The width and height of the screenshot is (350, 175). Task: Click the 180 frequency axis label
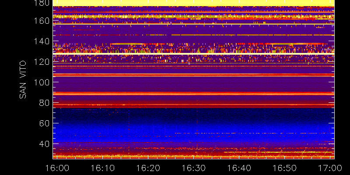click(42, 3)
